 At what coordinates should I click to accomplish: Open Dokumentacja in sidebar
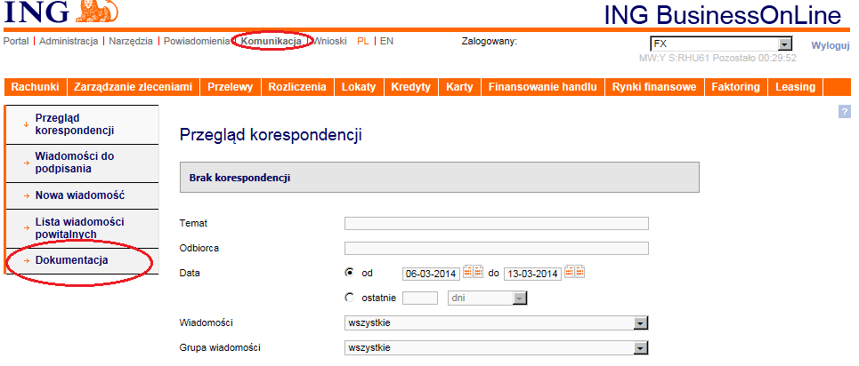click(82, 260)
